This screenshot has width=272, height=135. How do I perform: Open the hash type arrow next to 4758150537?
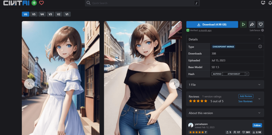point(247,74)
